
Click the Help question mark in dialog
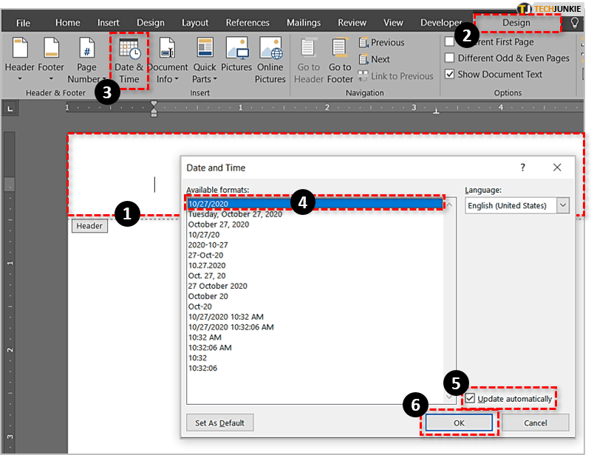523,168
